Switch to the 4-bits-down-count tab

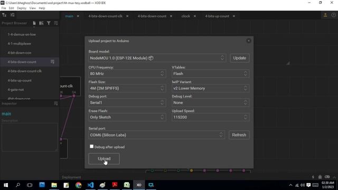coord(152,16)
